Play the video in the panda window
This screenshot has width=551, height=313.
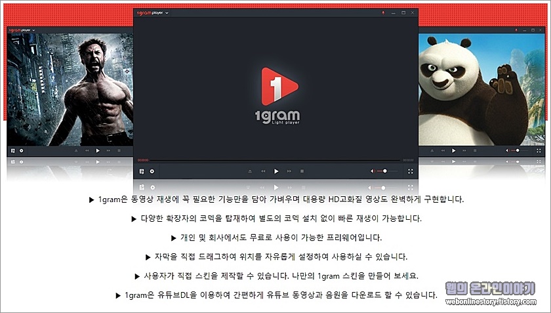[x=454, y=150]
